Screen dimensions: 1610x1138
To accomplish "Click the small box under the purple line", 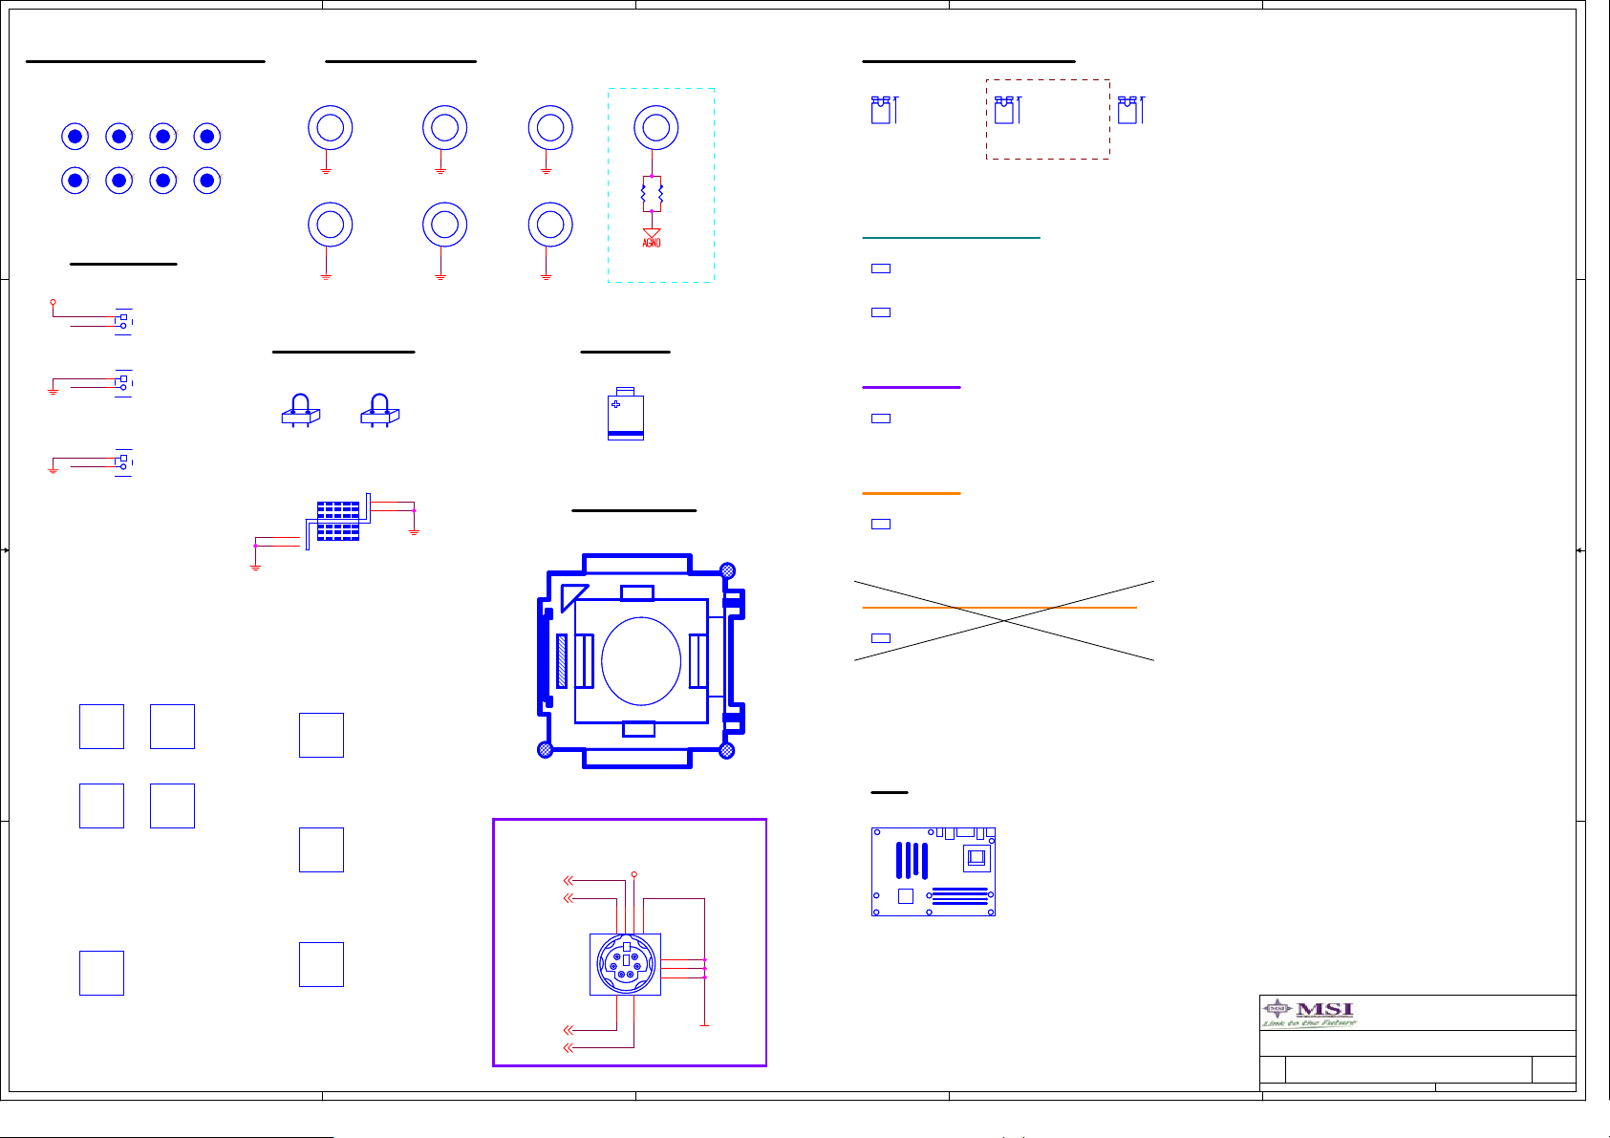I will (x=881, y=419).
